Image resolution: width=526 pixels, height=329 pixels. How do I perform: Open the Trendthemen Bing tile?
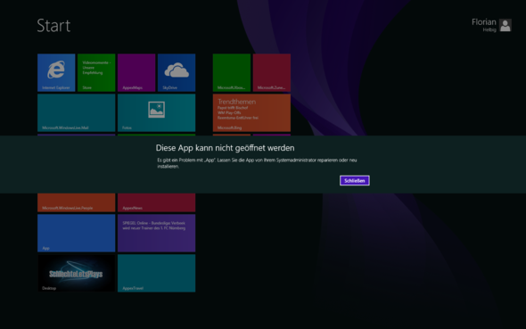pos(251,112)
